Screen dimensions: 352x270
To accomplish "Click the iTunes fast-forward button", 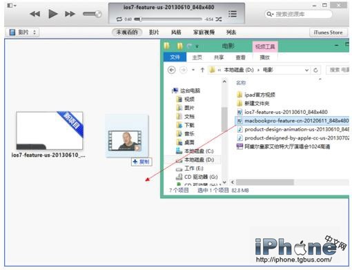I will (x=70, y=14).
